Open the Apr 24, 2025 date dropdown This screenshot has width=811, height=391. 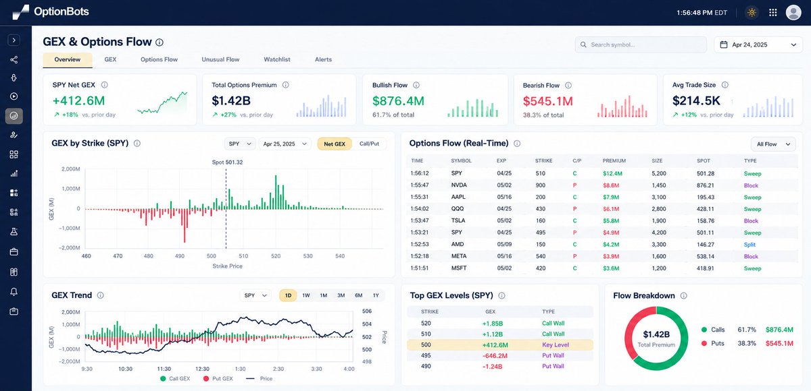tap(758, 45)
